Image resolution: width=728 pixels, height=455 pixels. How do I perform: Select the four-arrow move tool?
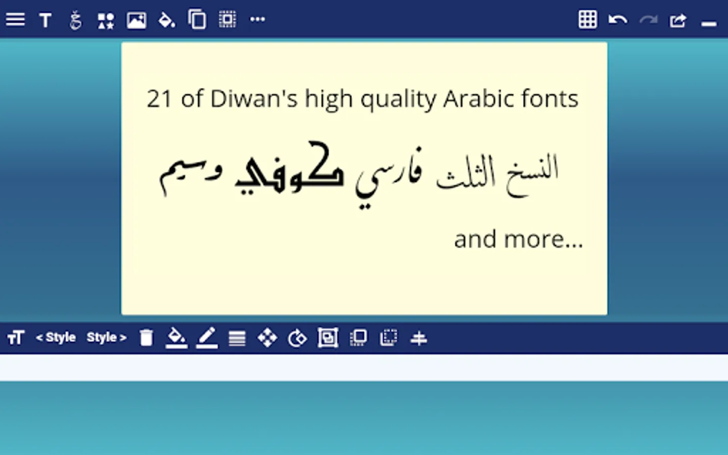point(267,338)
